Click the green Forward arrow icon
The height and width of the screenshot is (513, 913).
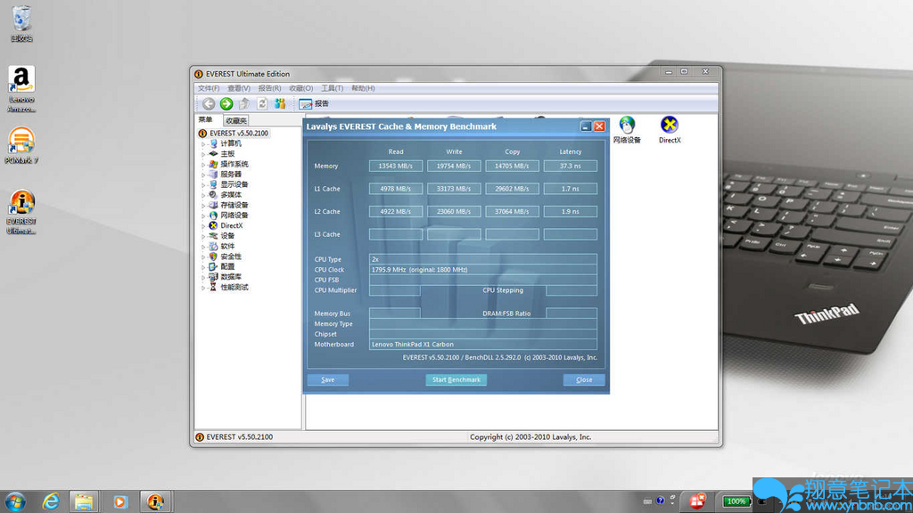click(226, 103)
